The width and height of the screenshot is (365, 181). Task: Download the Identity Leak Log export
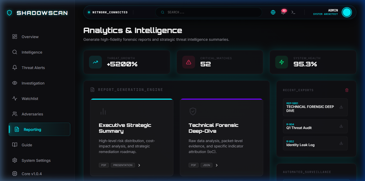tap(341, 143)
